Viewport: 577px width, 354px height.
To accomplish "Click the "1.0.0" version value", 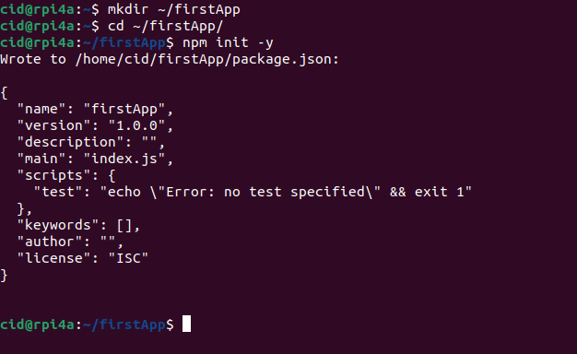I will point(137,125).
